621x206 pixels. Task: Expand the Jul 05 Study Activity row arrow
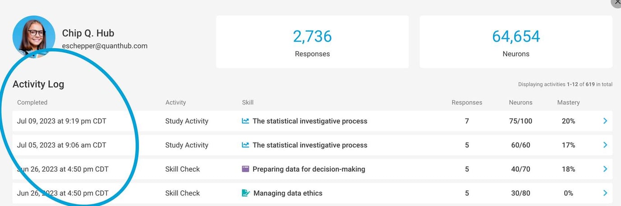point(605,145)
